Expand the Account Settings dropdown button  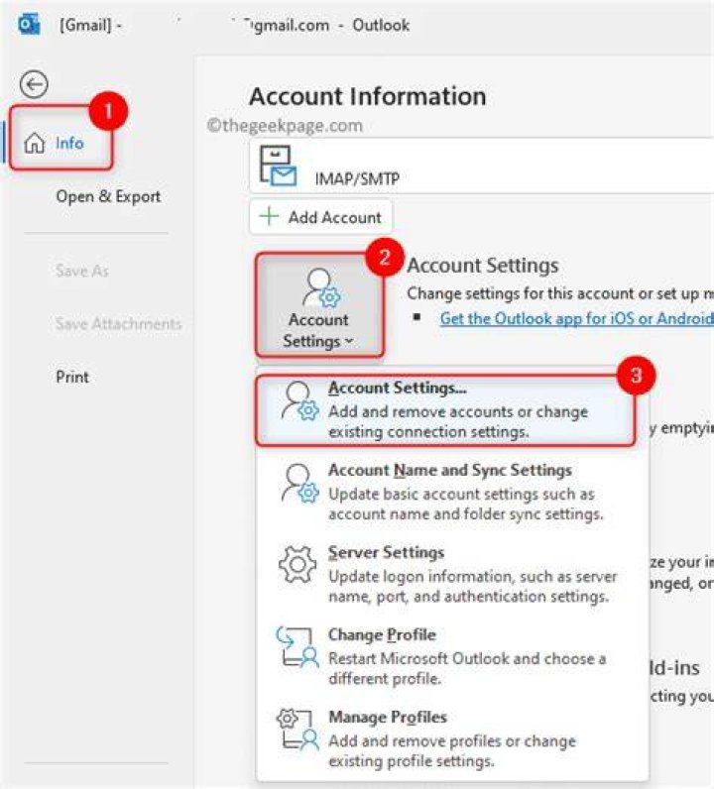tap(319, 305)
